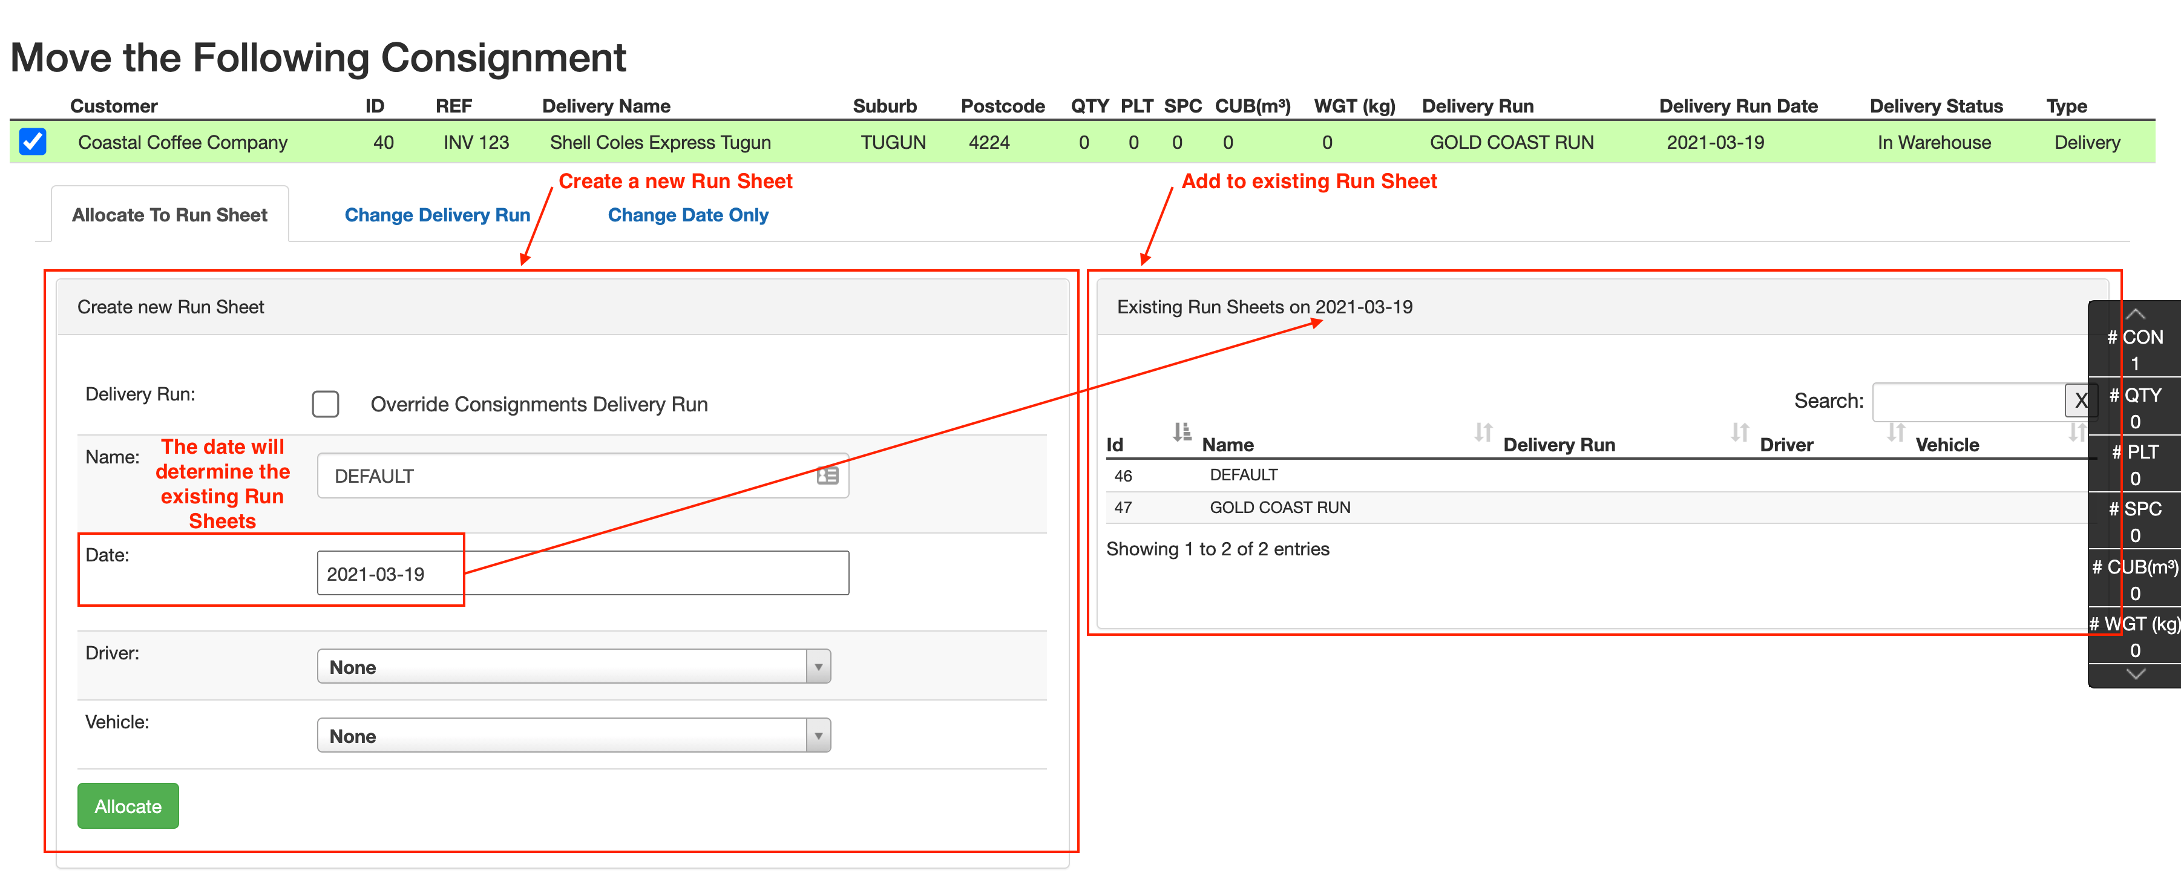The height and width of the screenshot is (876, 2181).
Task: Click the contact card icon in Name field
Action: pyautogui.click(x=827, y=476)
